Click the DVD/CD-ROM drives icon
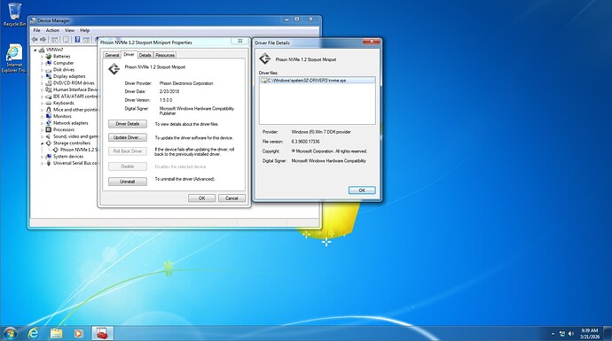The height and width of the screenshot is (341, 612). point(49,83)
